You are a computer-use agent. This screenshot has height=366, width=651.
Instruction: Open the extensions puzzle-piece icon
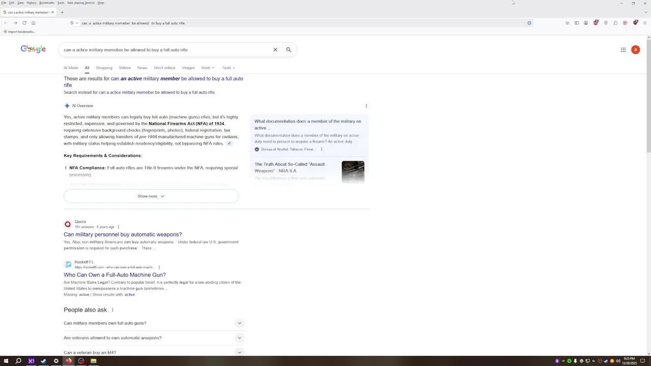coord(615,23)
